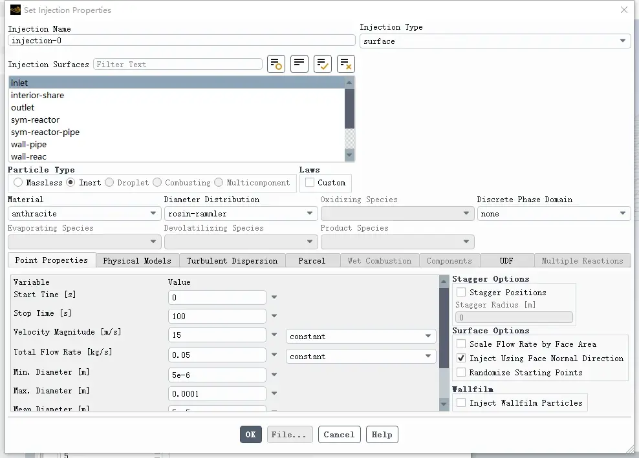The image size is (639, 458).
Task: Enable Randomize Starting Points
Action: [x=461, y=372]
